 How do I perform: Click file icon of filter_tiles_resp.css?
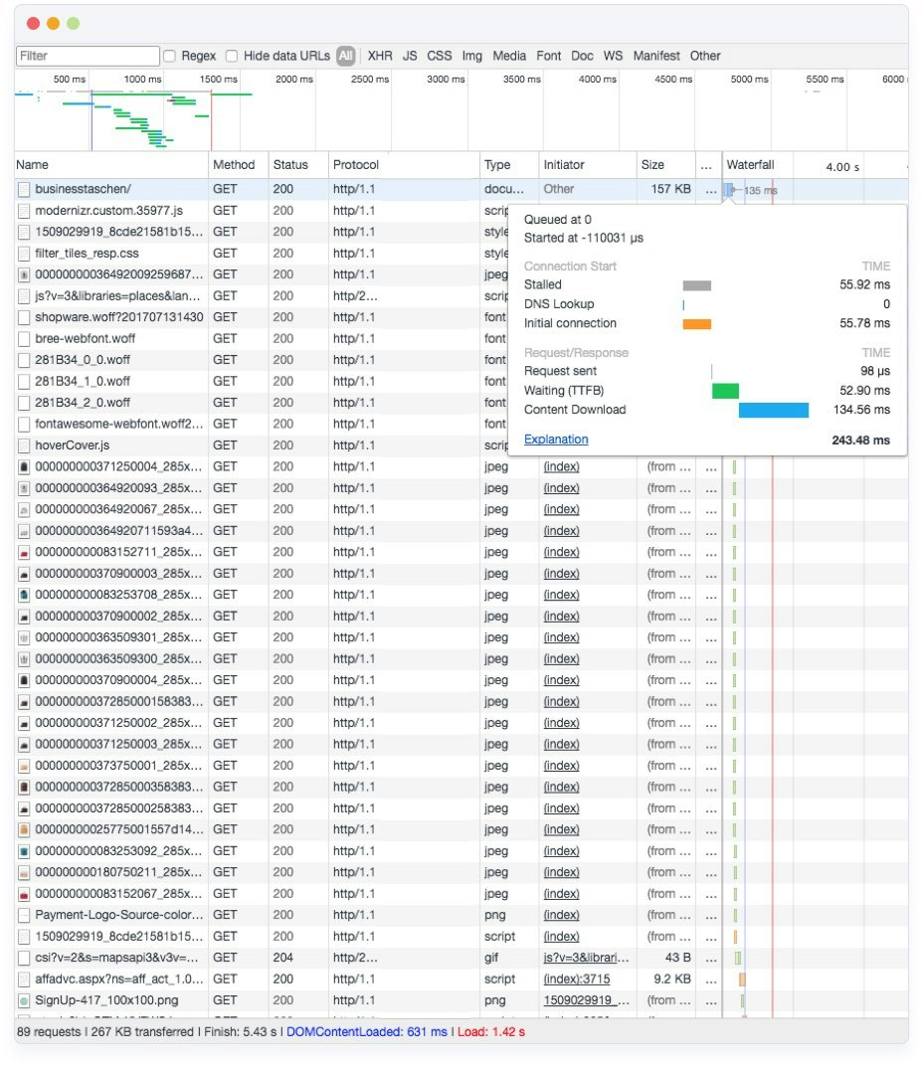[x=24, y=254]
